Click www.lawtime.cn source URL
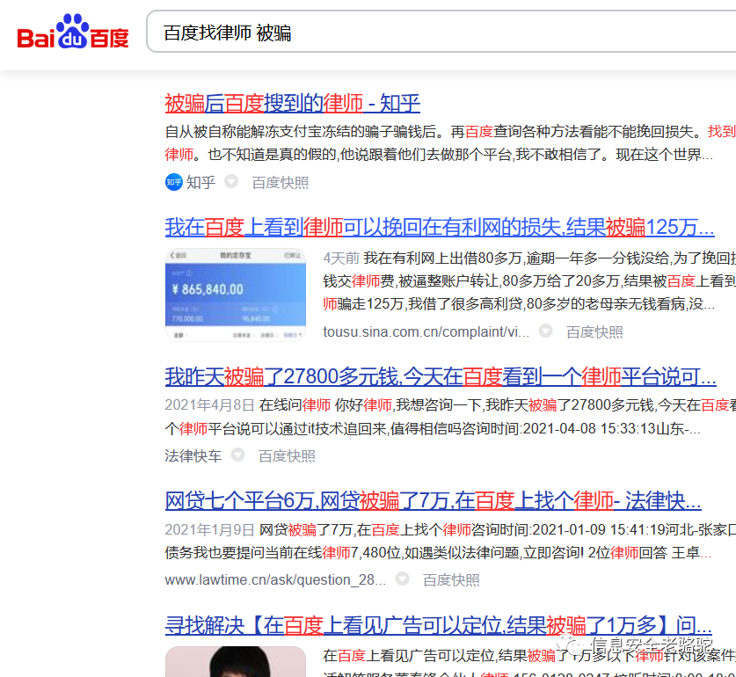The height and width of the screenshot is (677, 736). tap(275, 579)
